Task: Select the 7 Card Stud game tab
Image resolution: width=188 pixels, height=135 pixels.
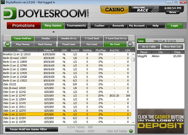Action: [x=92, y=39]
